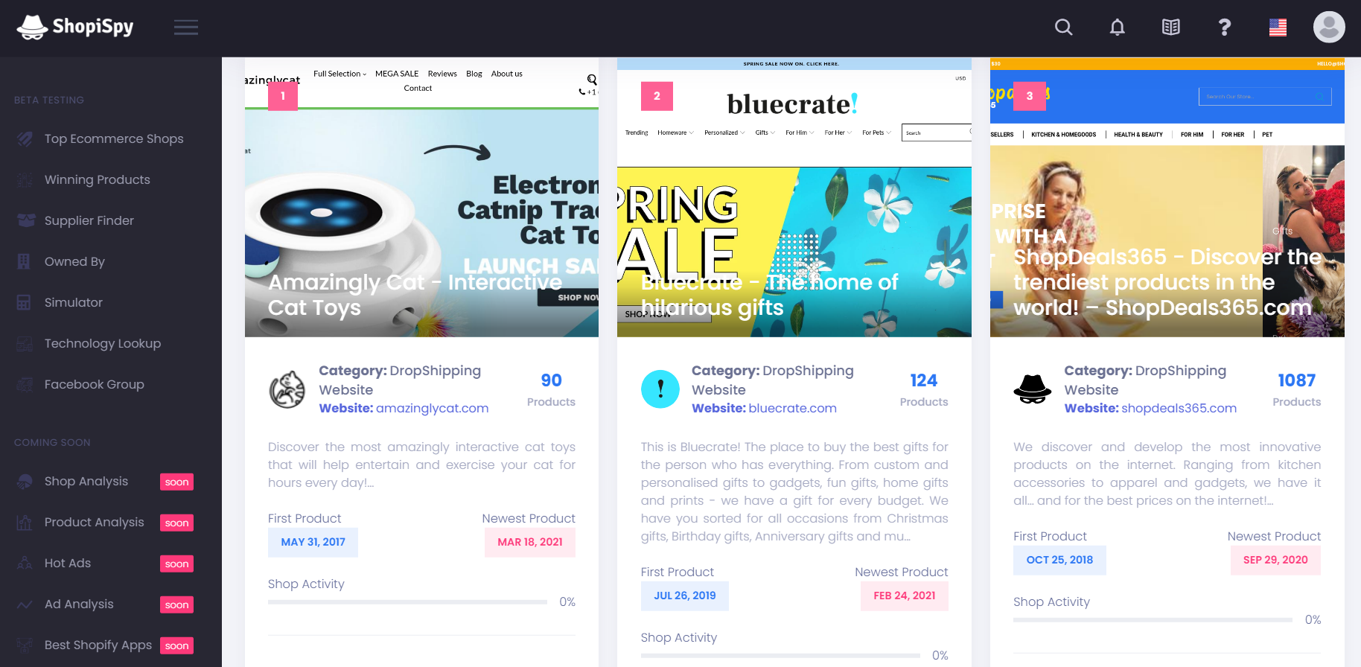The image size is (1361, 667).
Task: Click the Facebook Group sidebar icon
Action: [25, 385]
